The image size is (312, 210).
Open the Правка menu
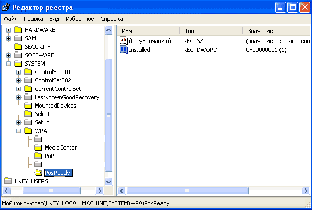[34, 19]
